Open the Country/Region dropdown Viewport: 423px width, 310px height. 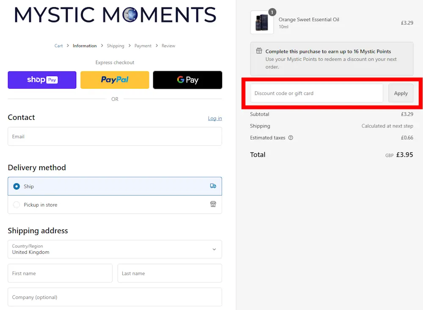[x=115, y=249]
